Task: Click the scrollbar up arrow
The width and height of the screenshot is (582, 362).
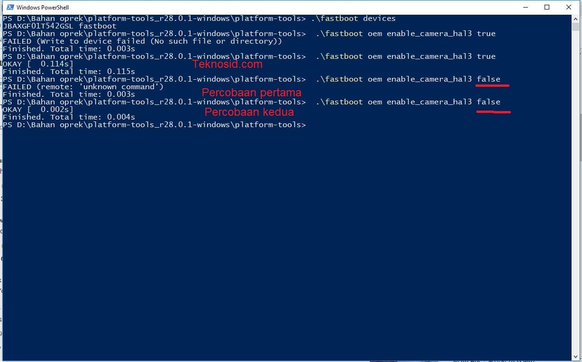Action: tap(575, 19)
